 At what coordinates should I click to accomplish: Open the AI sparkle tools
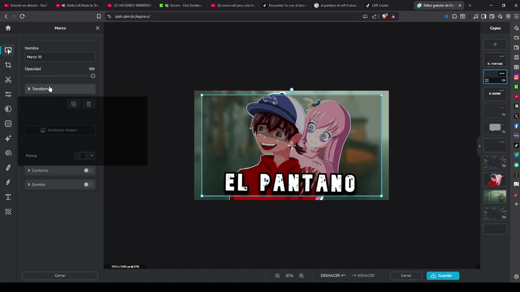(8, 138)
